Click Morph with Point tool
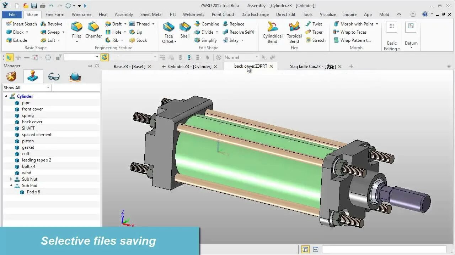Viewport: 455px width, 255px height. pyautogui.click(x=353, y=24)
